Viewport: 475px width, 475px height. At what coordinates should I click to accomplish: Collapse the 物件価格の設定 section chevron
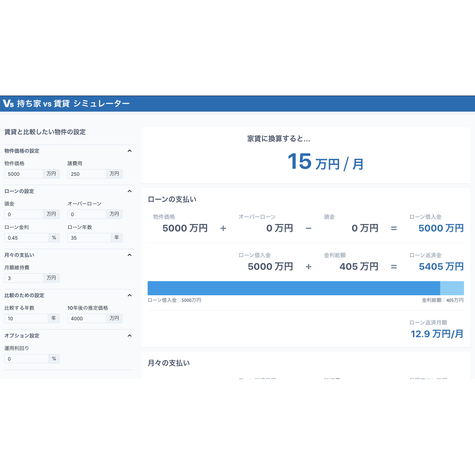[130, 151]
